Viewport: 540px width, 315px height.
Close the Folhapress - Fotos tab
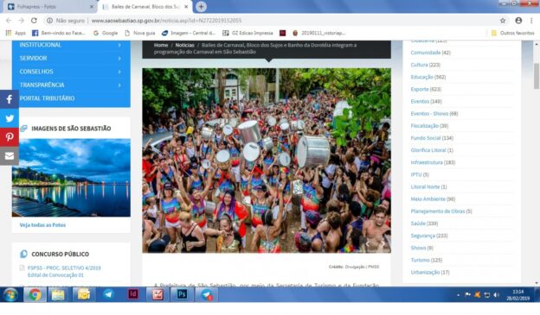(92, 7)
